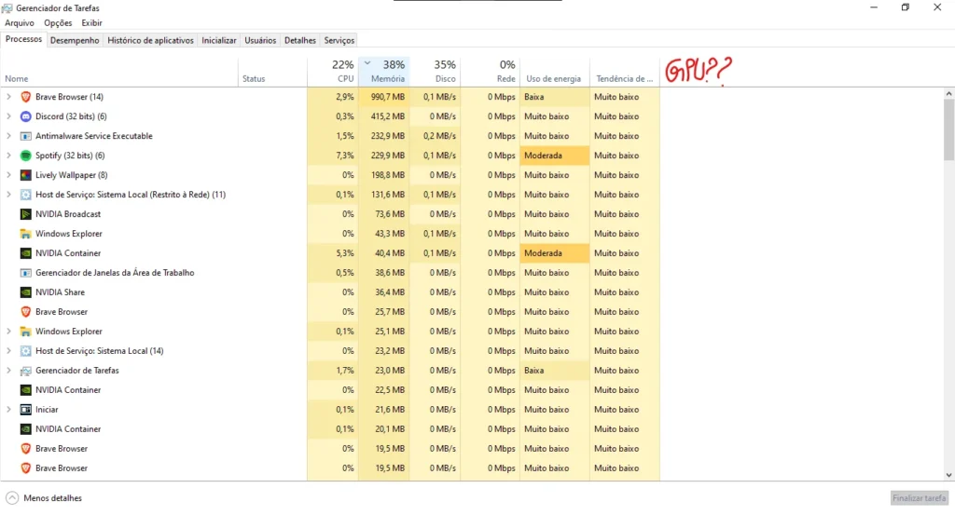Viewport: 955px width, 515px height.
Task: Sort by the Disco column header
Action: (435, 72)
